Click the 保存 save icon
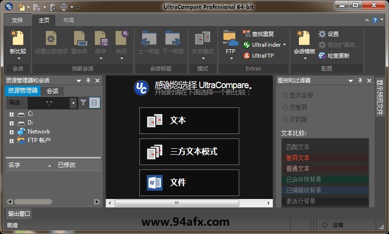 (x=101, y=38)
